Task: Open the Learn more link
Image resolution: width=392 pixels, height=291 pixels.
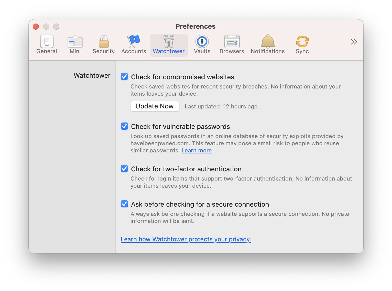Action: [197, 151]
